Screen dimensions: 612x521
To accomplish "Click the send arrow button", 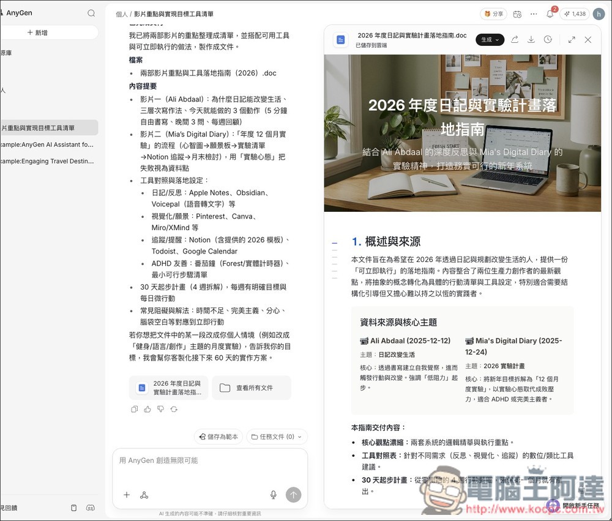I will [294, 495].
